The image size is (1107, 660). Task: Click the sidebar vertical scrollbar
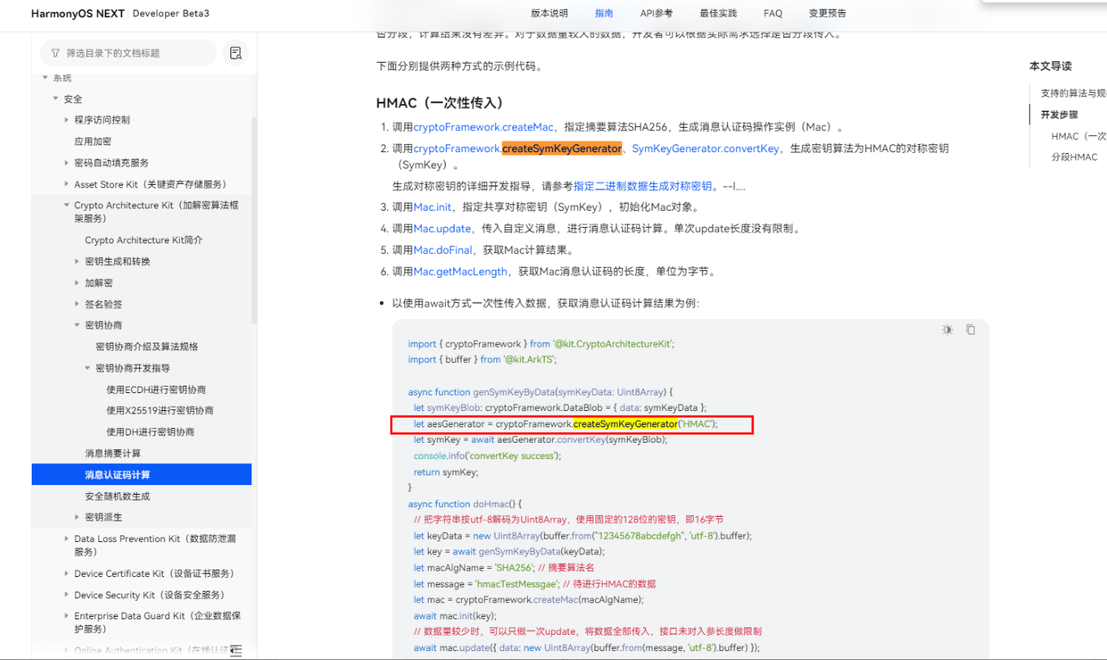coord(255,220)
